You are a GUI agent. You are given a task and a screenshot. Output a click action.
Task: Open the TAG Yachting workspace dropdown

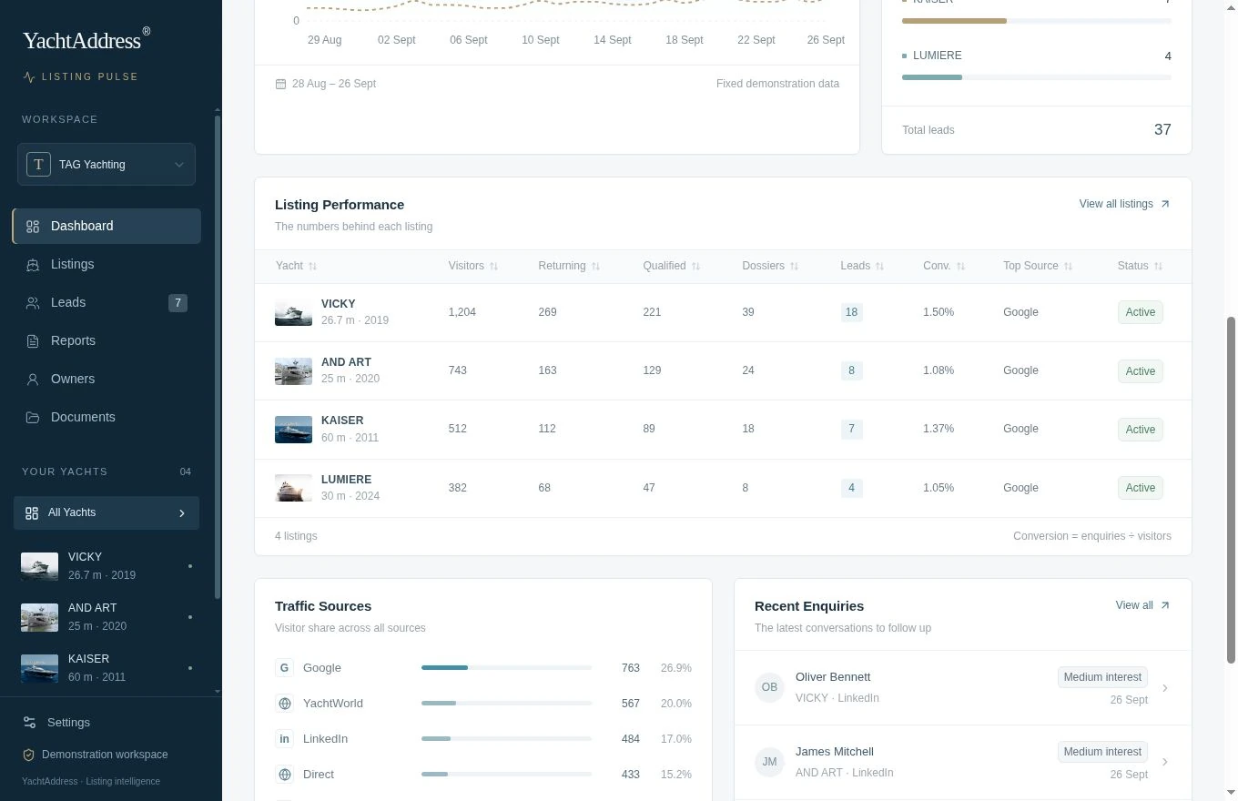[x=107, y=165]
